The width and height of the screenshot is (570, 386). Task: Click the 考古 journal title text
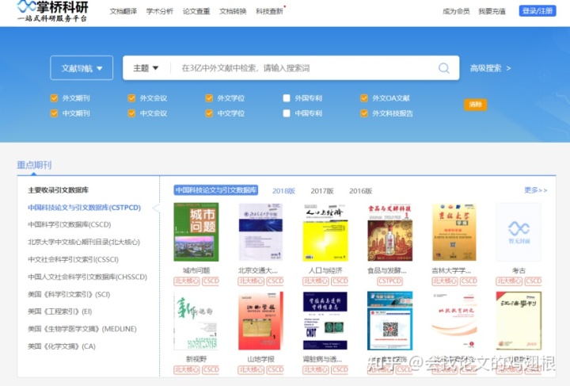point(519,270)
